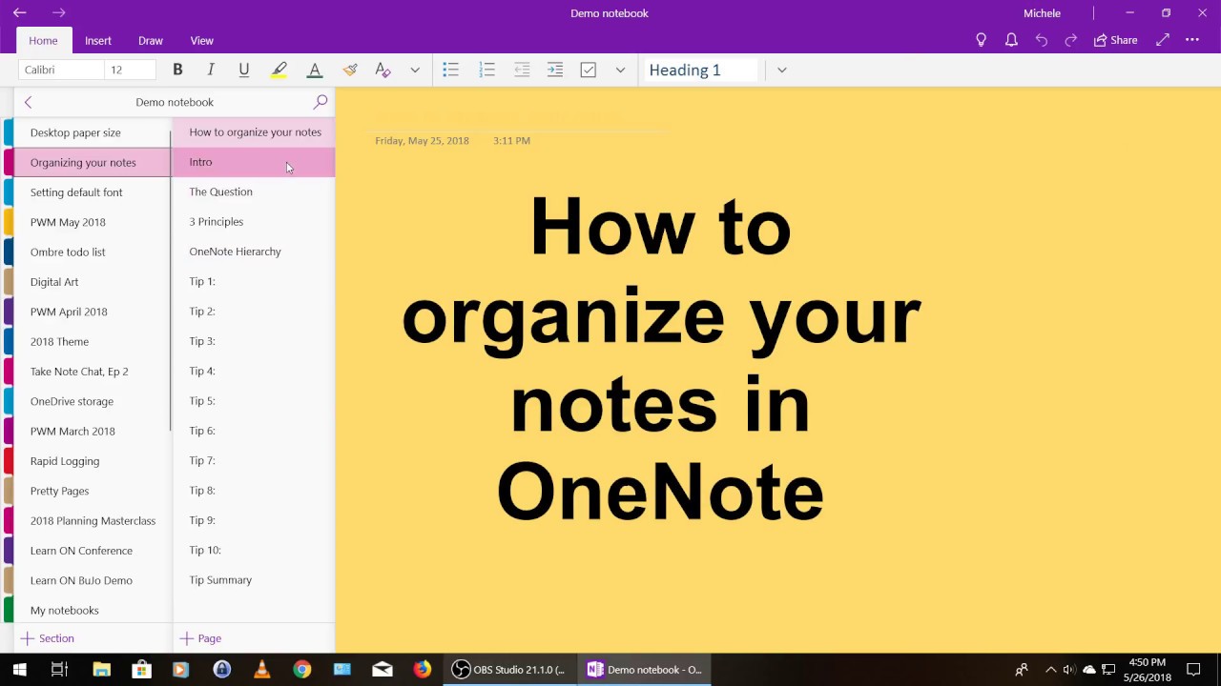Open search in Demo notebook
1221x686 pixels.
[321, 102]
